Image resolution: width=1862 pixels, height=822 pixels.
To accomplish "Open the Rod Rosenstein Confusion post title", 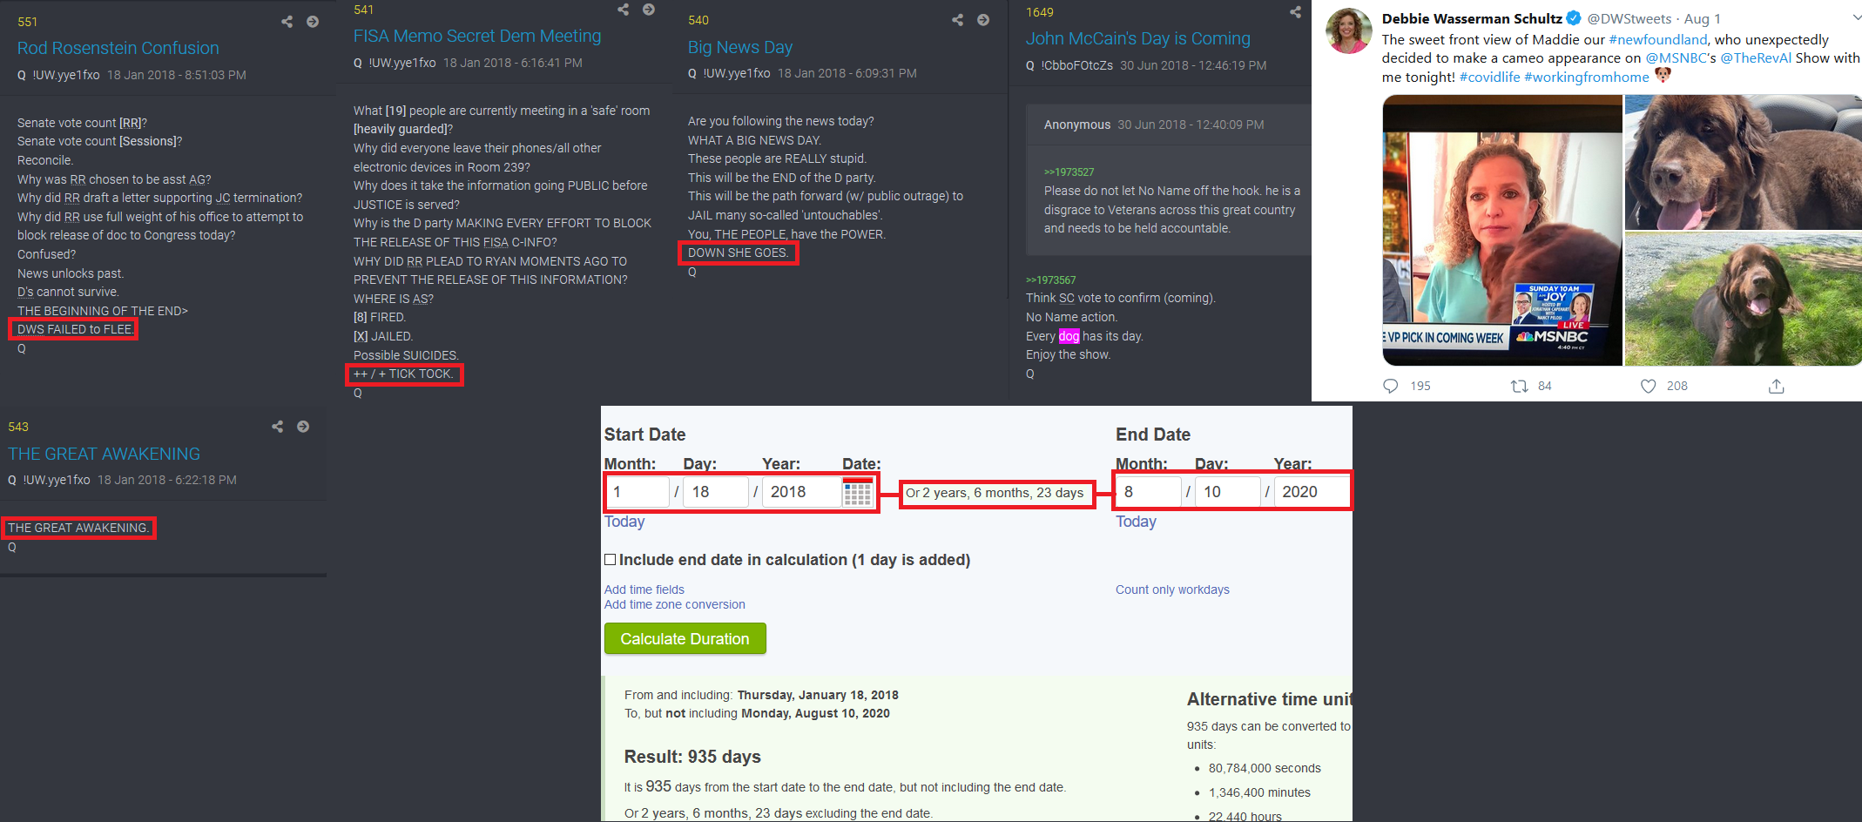I will tap(118, 48).
